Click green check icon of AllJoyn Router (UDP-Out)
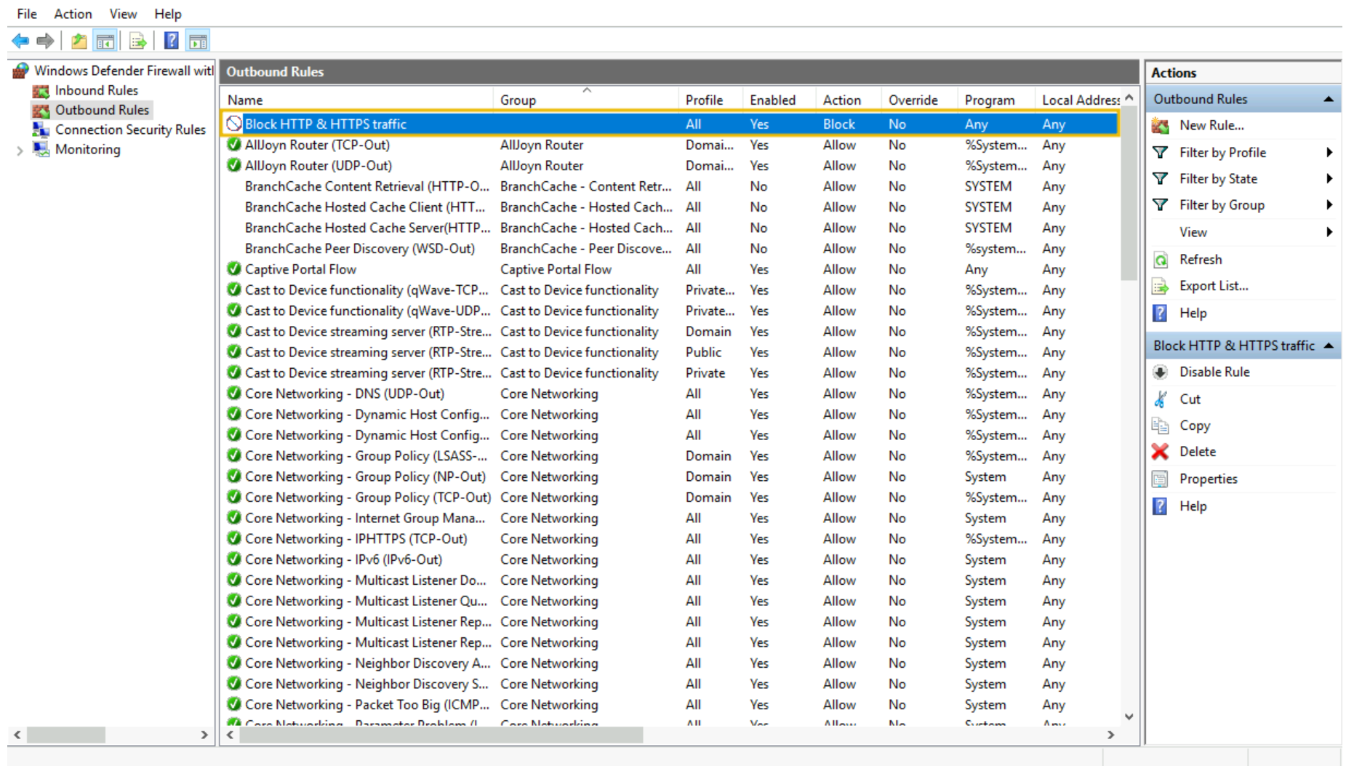 point(233,165)
